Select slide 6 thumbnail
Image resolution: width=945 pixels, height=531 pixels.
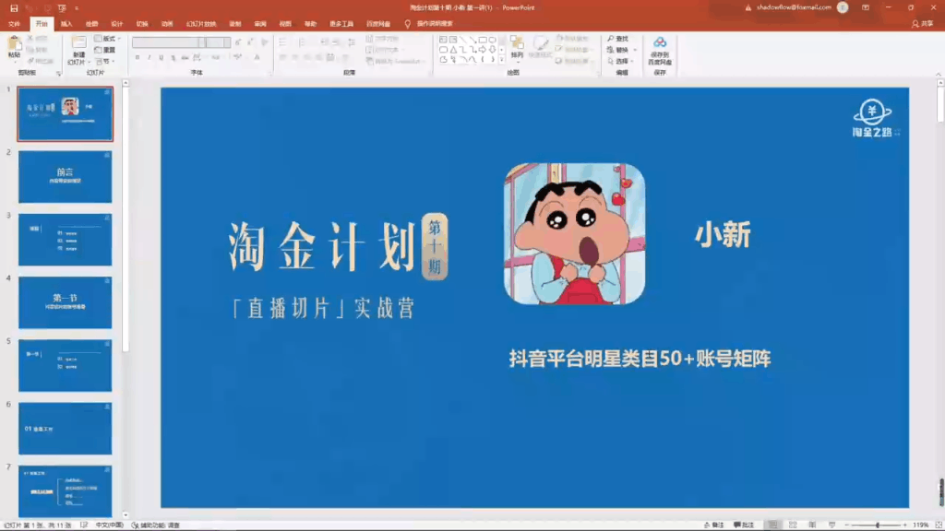coord(66,428)
